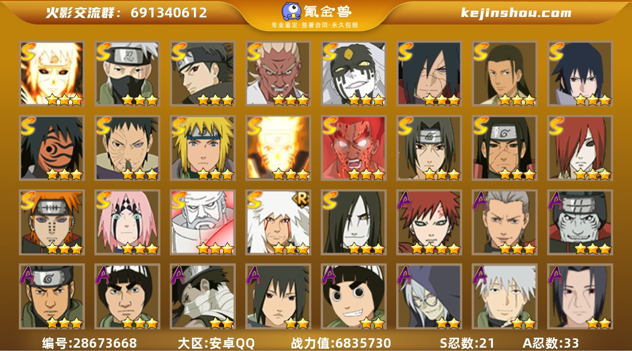Select the grinning Rock Lee portrait
Viewport: 632px width, 351px height.
[x=354, y=296]
